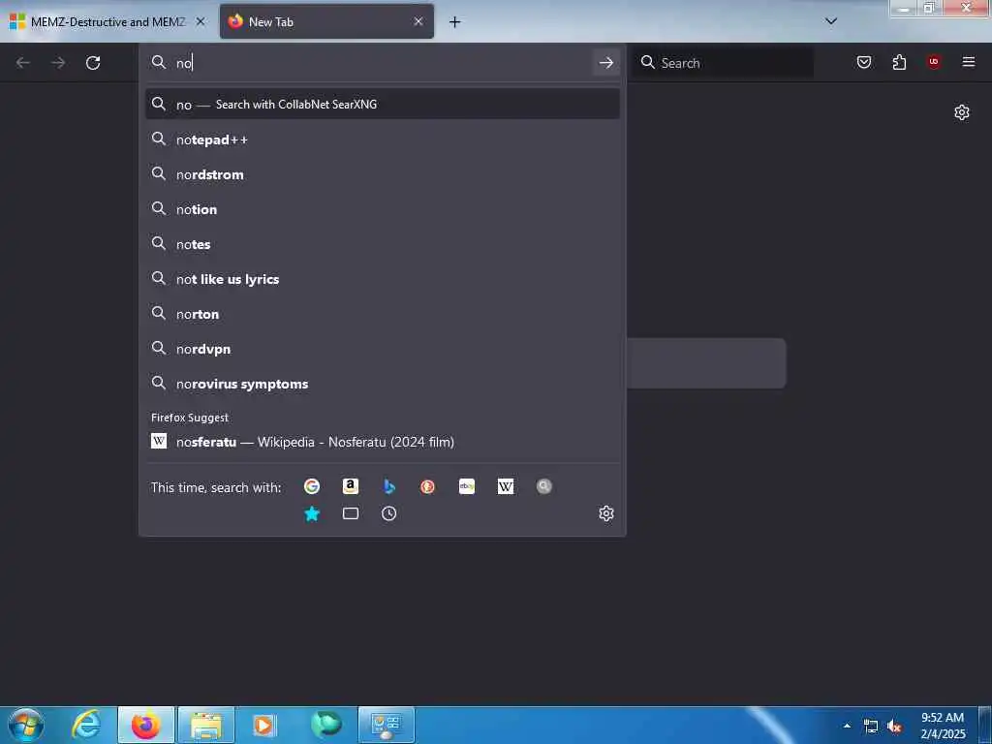This screenshot has width=992, height=744.
Task: Open search settings gear in dropdown
Action: (606, 513)
